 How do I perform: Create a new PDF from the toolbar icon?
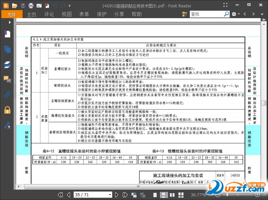click(x=47, y=6)
